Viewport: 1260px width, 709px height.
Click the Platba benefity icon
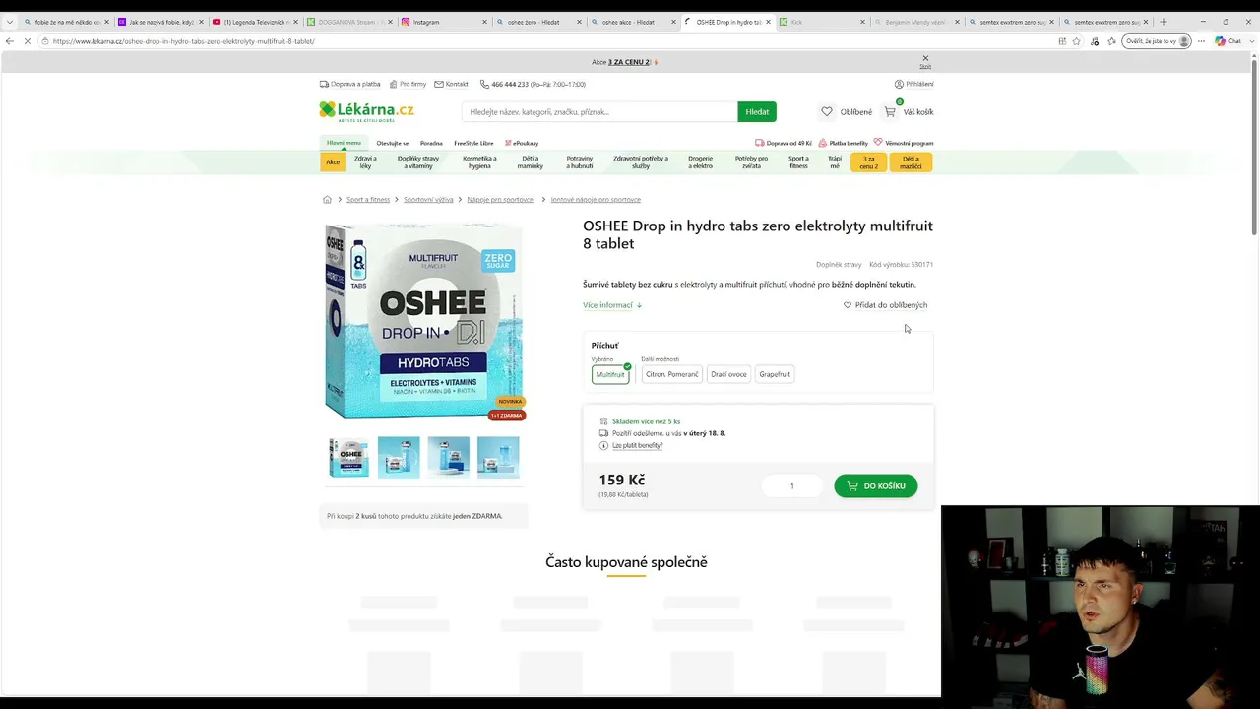pyautogui.click(x=822, y=143)
